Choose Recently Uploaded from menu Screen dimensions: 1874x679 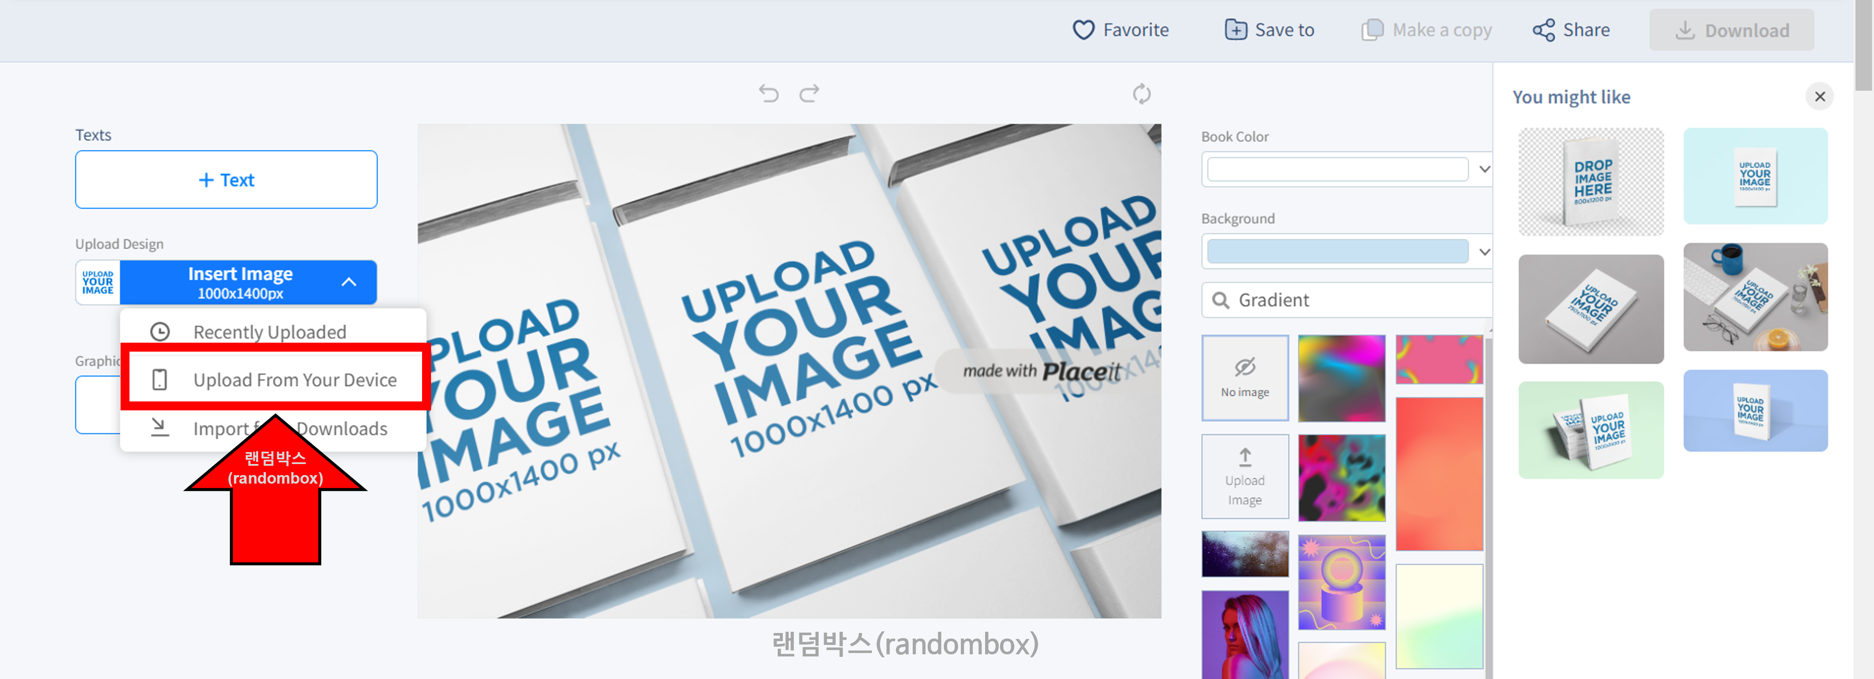click(x=270, y=332)
